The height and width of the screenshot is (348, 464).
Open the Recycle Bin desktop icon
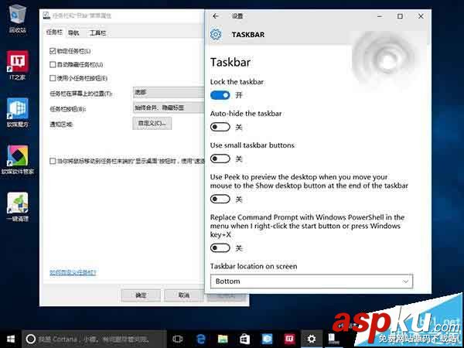click(x=18, y=18)
